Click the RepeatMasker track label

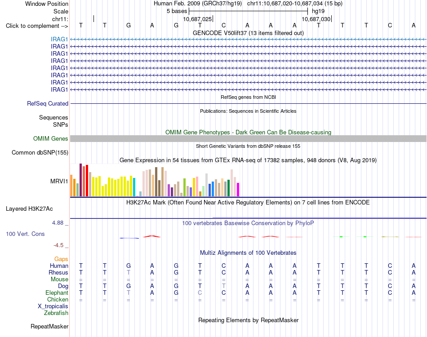click(49, 326)
